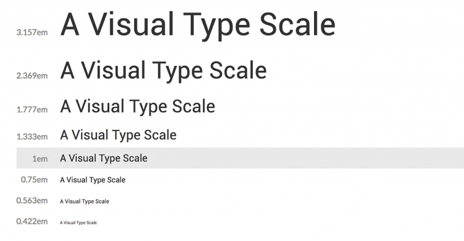This screenshot has height=241, width=464.
Task: Select the largest 'A Visual Type Scale' heading
Action: click(197, 25)
